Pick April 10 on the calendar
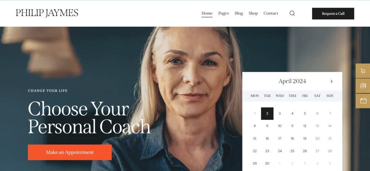 pos(280,126)
